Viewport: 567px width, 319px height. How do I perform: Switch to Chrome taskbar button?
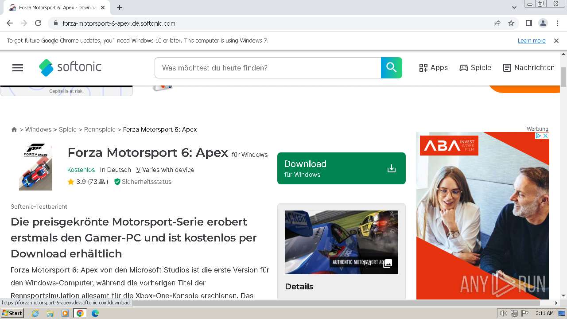80,313
